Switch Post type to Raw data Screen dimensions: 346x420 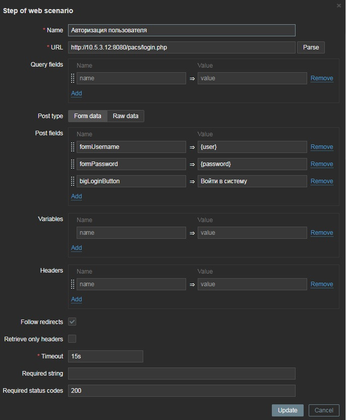pos(125,116)
